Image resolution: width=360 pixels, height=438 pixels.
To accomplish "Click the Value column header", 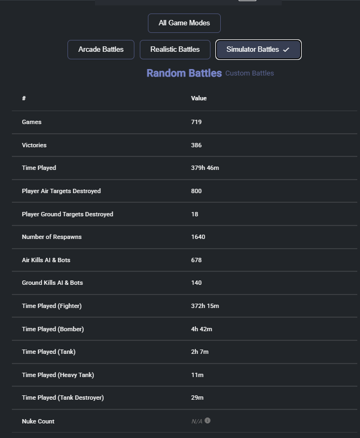I will click(199, 98).
